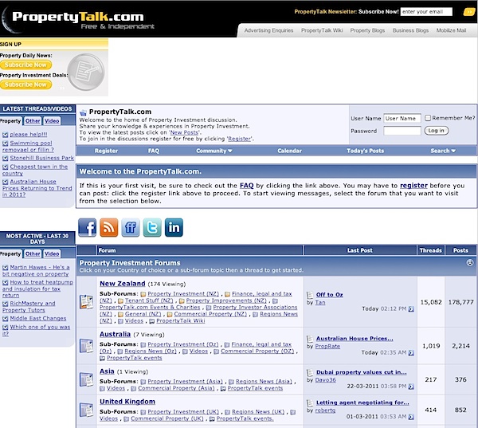Open Calendar in the forum navbar
The width and height of the screenshot is (478, 428).
coord(290,151)
